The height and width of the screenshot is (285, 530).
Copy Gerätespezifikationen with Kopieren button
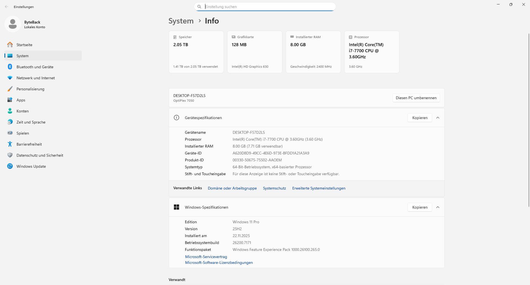(x=420, y=118)
